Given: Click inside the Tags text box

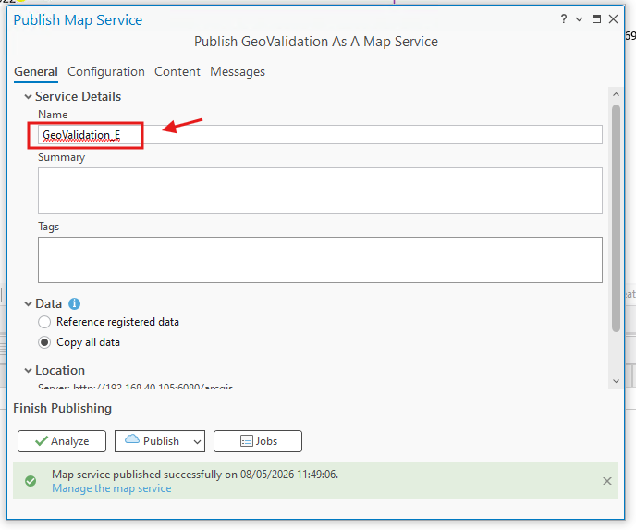Looking at the screenshot, I should pos(320,260).
